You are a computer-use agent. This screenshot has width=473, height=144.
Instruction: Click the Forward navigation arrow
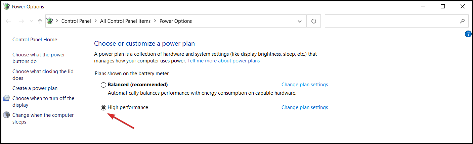tap(21, 21)
